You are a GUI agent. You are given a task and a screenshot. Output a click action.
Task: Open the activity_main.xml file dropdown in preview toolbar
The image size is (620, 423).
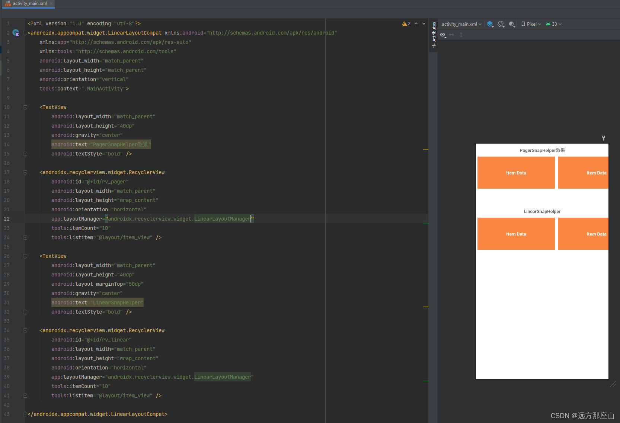tap(461, 24)
